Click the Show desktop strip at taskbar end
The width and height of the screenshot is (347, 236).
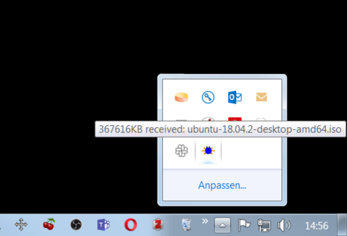click(x=342, y=225)
